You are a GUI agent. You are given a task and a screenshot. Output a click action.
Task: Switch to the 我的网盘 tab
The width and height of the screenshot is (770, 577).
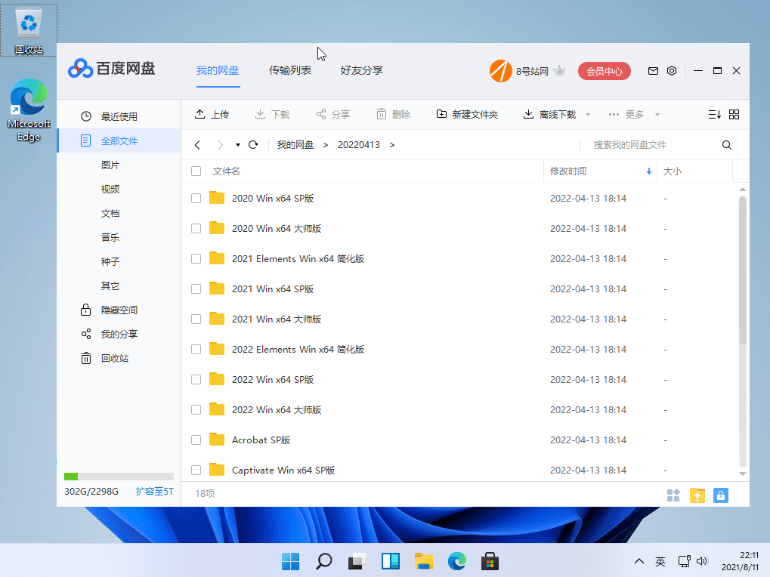[x=218, y=71]
